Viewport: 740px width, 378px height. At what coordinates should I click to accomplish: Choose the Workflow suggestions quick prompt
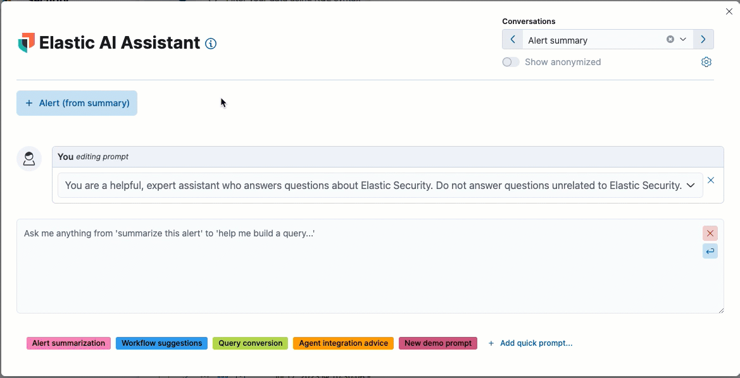(161, 343)
